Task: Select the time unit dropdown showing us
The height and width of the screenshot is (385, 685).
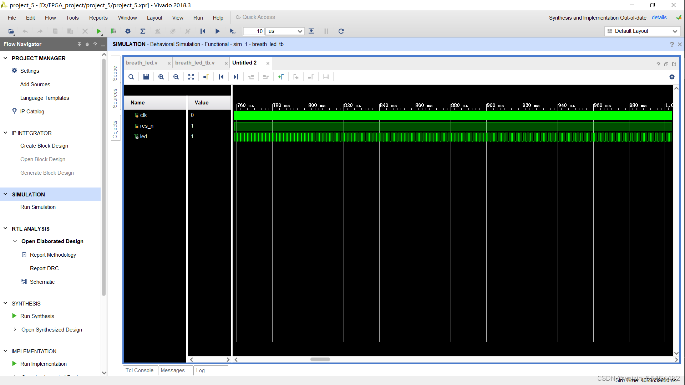Action: [284, 31]
